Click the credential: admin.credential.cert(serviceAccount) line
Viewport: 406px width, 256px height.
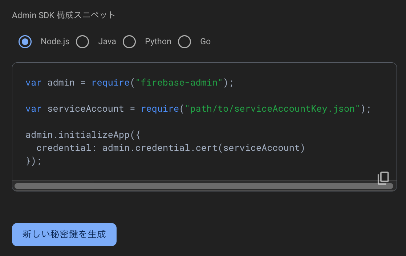171,148
